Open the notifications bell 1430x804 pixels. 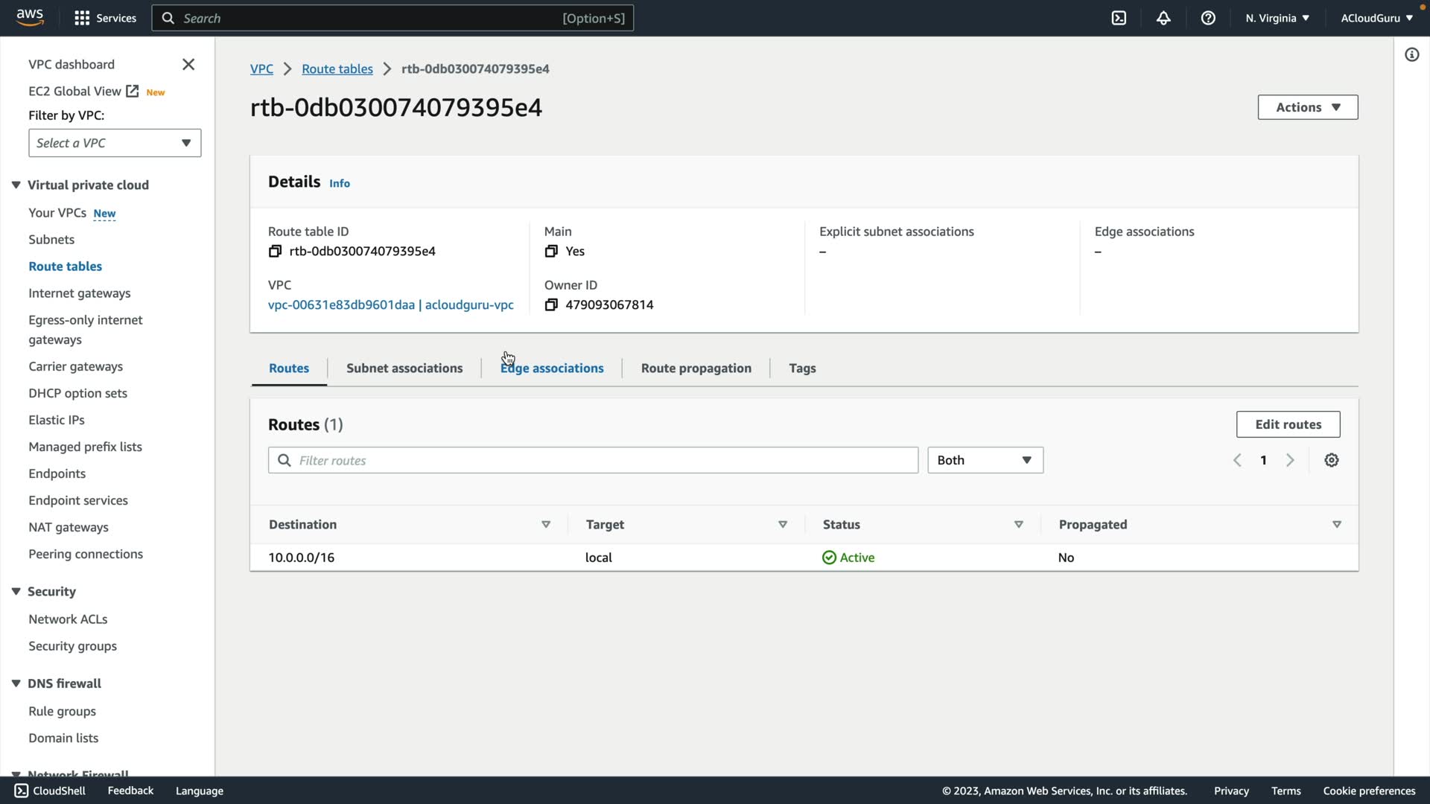point(1163,18)
